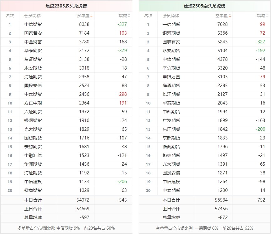The height and width of the screenshot is (234, 271).
Task: Select 徽商期货 in the 多头 ranking
Action: coord(33,190)
